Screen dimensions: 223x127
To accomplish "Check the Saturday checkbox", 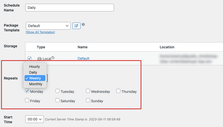I will [x=58, y=100].
